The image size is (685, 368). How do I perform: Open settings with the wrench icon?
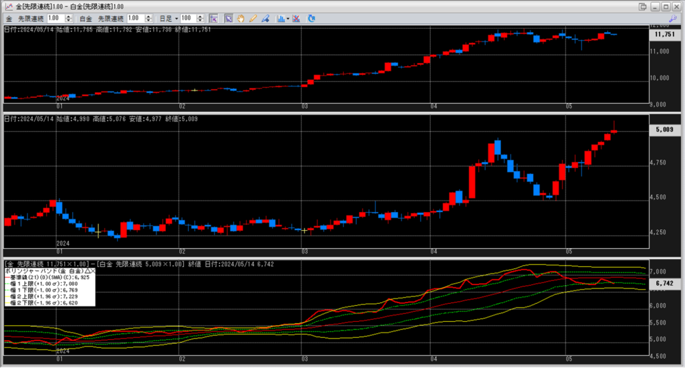pos(672,18)
